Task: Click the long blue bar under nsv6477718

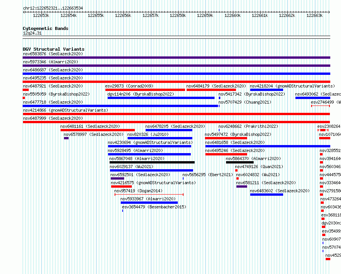Action: [x=120, y=106]
